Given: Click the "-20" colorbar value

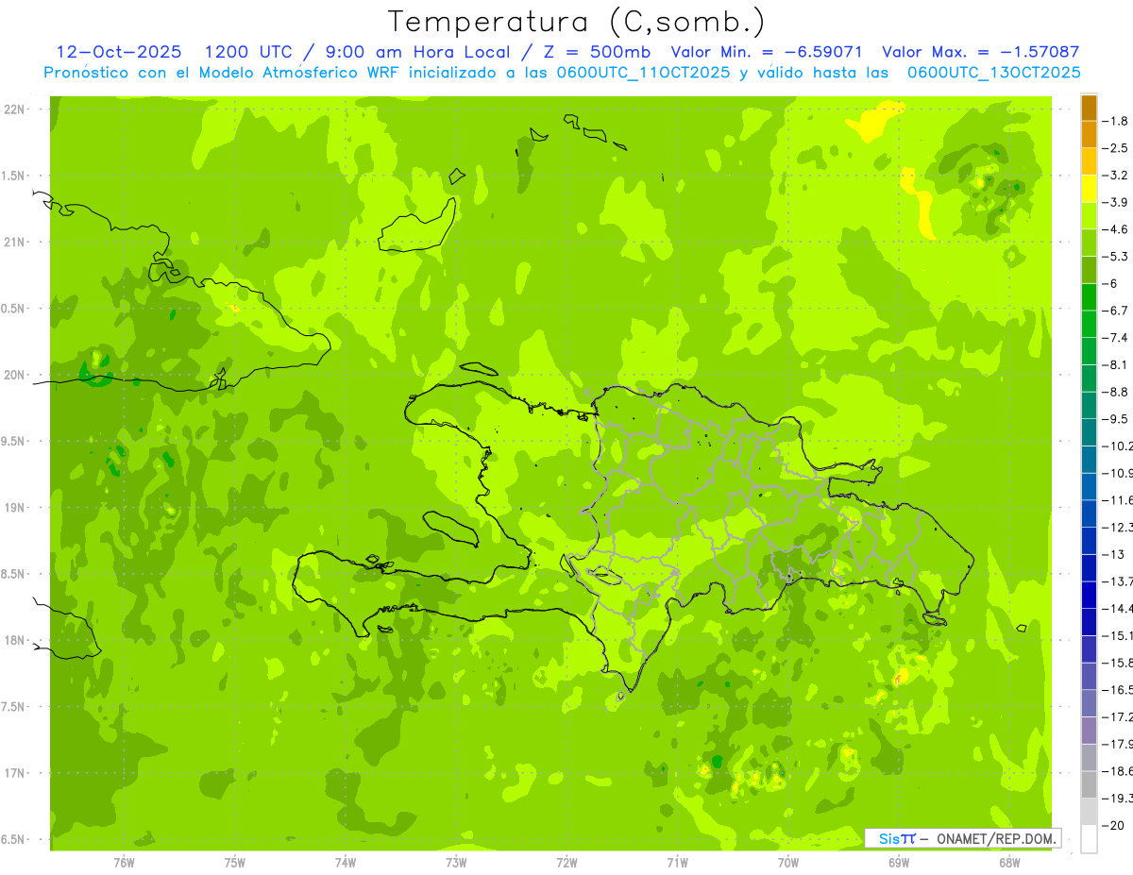Looking at the screenshot, I should pyautogui.click(x=1113, y=826).
